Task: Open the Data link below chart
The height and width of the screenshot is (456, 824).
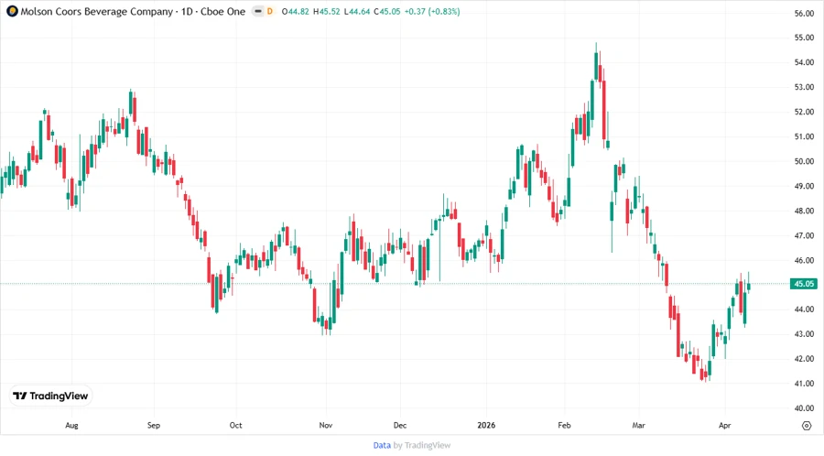Action: [x=382, y=446]
